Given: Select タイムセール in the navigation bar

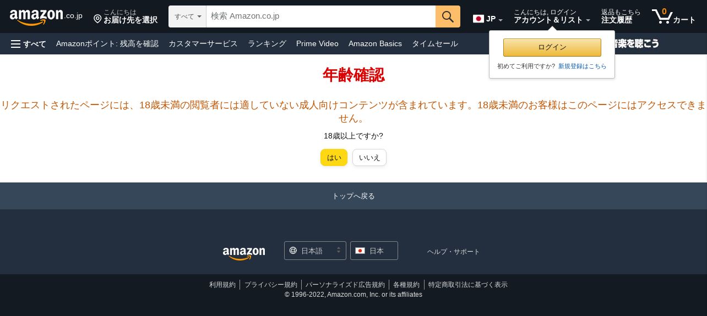Looking at the screenshot, I should (435, 43).
